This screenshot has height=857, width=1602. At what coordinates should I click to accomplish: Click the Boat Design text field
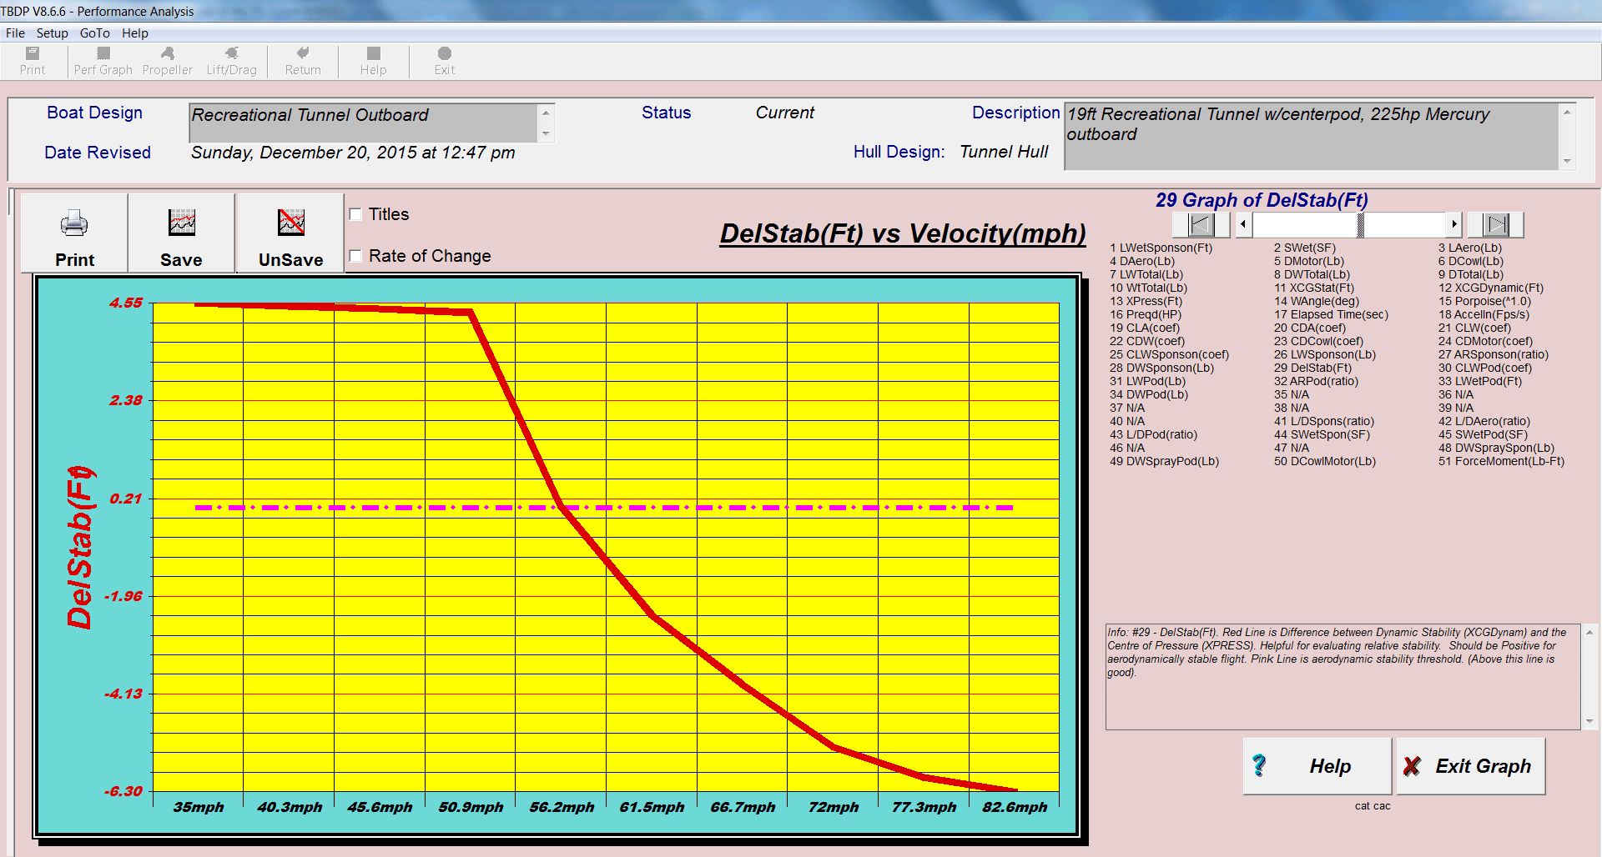click(x=364, y=123)
